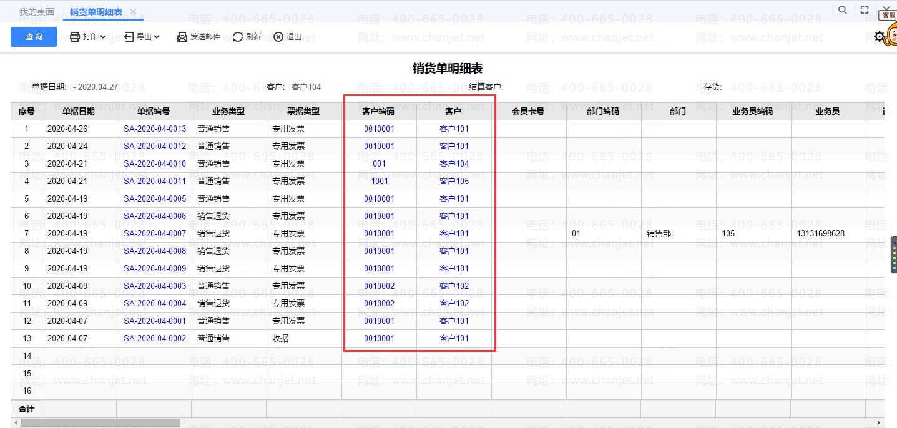Image resolution: width=897 pixels, height=428 pixels.
Task: Click the 退出 circle-x icon
Action: 278,37
